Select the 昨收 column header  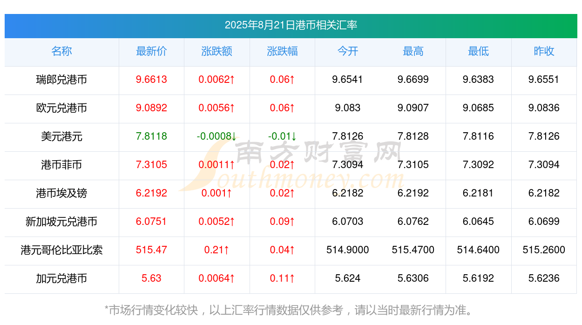coord(544,51)
